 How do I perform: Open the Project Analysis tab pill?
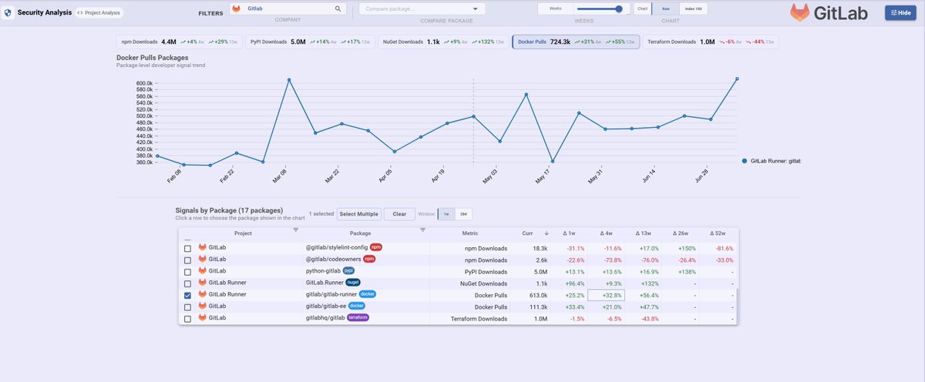[x=99, y=13]
